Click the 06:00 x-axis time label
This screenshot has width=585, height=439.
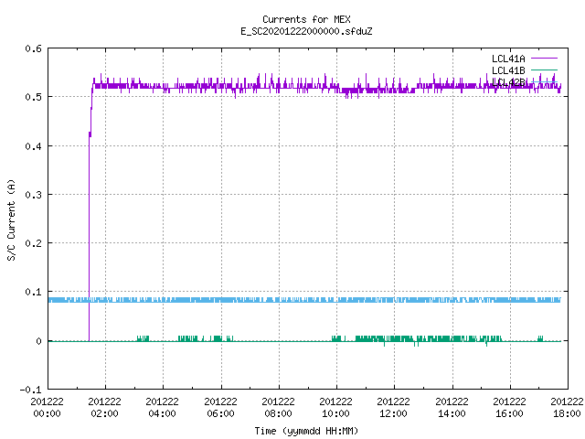[x=221, y=413]
